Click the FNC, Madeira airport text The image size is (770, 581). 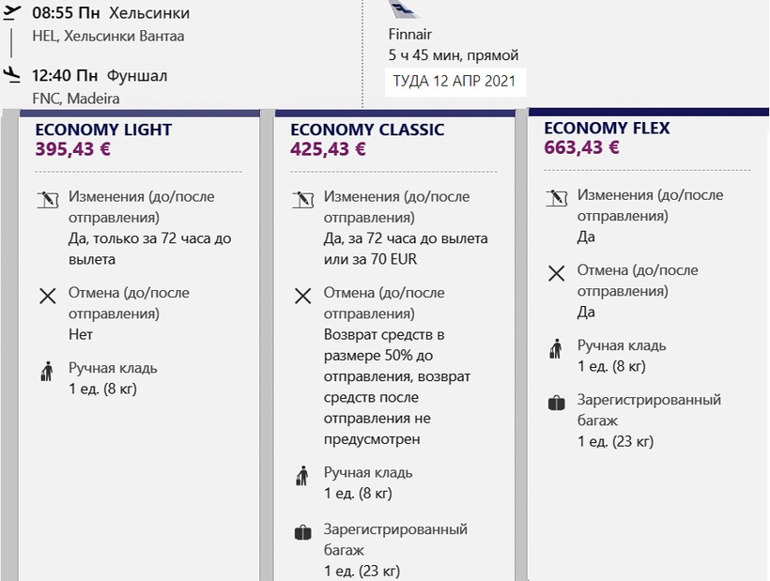click(x=76, y=98)
